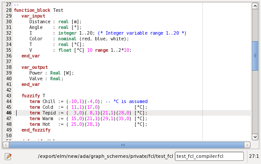
Task: Click the 'var_output' keyword
Action: coord(35,67)
